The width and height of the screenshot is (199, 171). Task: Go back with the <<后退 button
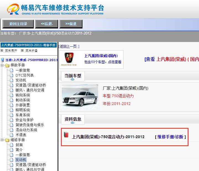tap(46, 24)
